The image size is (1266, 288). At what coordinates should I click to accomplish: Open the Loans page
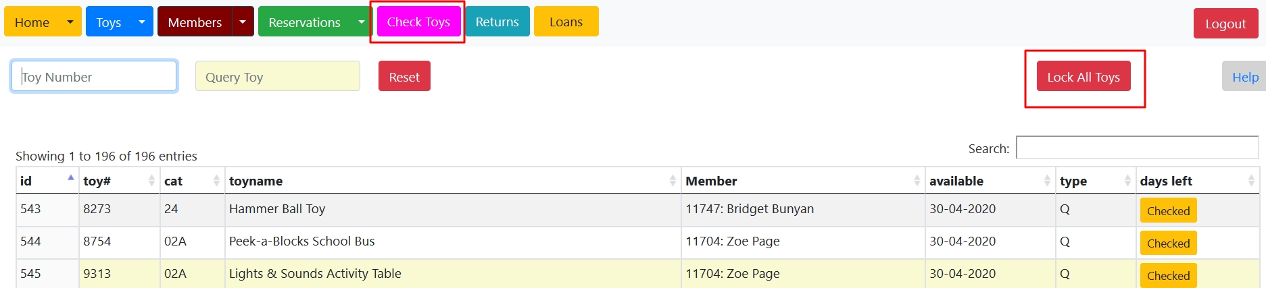point(566,22)
